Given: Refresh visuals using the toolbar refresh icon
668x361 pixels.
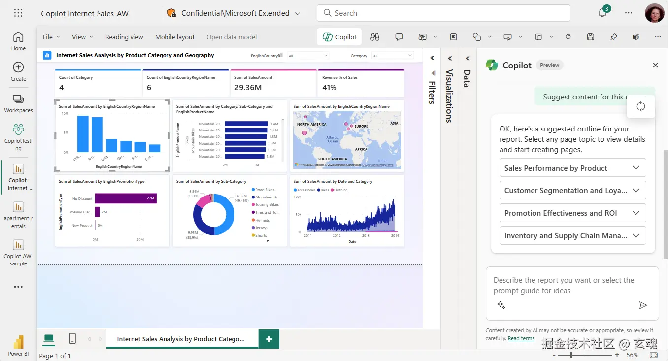Looking at the screenshot, I should coord(568,37).
